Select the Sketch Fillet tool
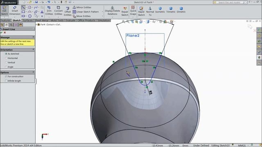Screen dimensions: 262x147 (36, 16)
